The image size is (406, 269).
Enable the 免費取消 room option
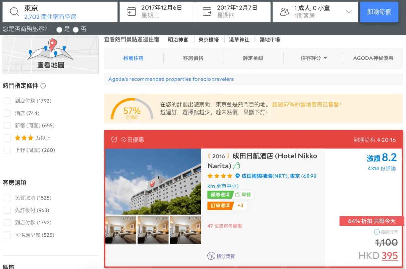[x=7, y=198]
